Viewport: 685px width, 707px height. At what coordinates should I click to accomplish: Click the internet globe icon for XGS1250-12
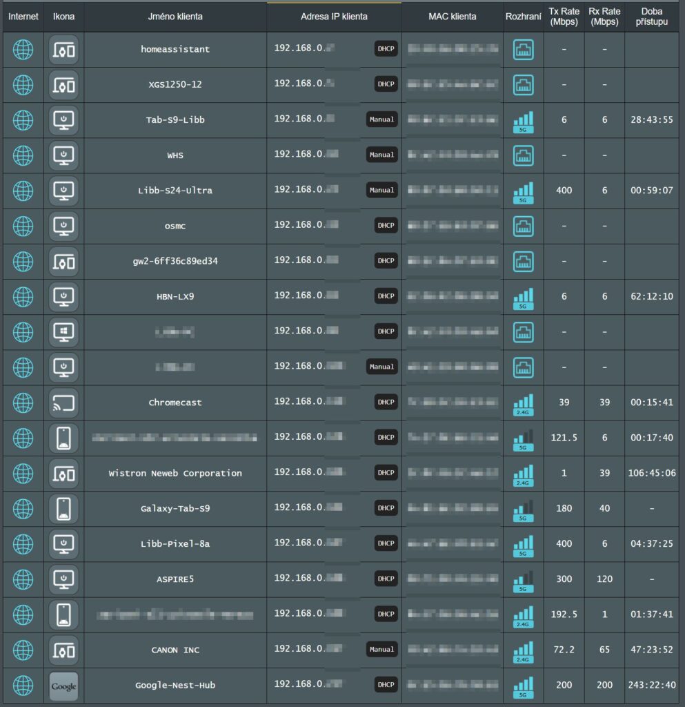point(23,85)
